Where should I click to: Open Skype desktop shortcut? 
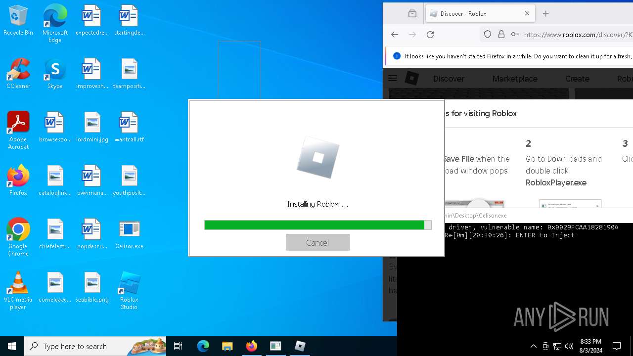coord(55,74)
